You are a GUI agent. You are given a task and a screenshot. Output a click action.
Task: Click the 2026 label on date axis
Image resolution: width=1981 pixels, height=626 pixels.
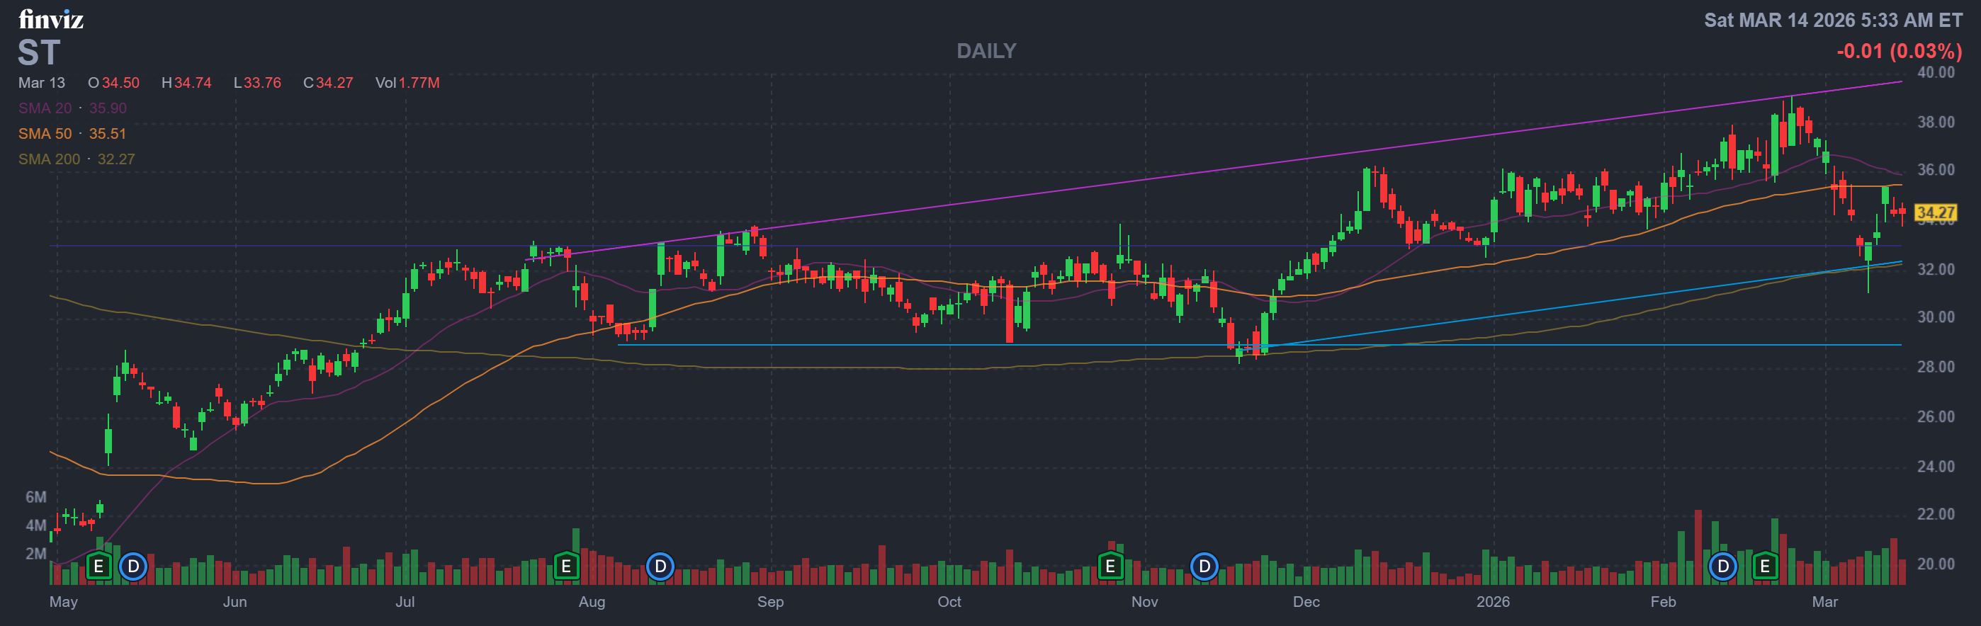click(1493, 601)
